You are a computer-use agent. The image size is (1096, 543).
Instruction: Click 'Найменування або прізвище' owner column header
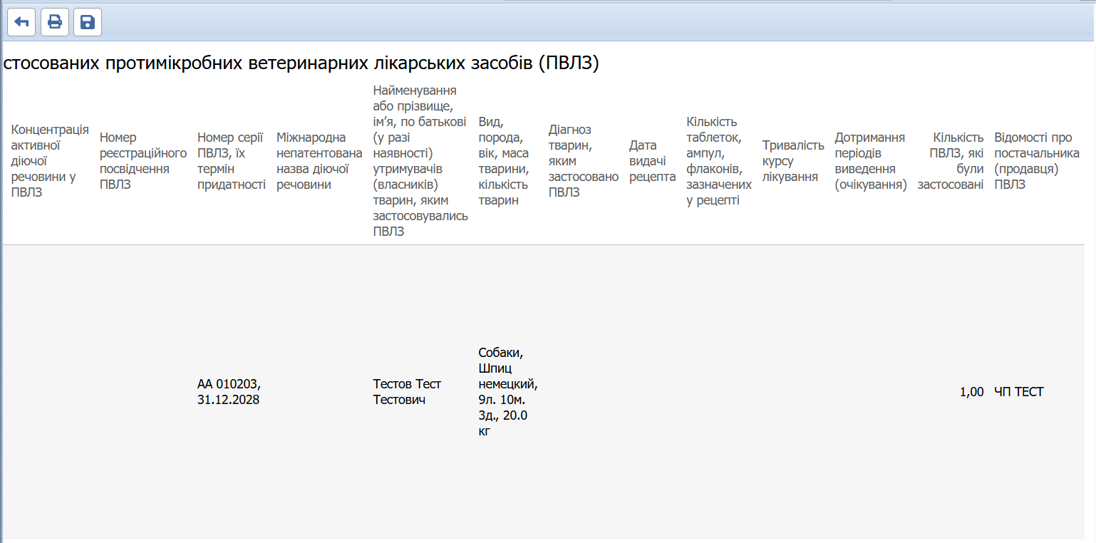(420, 160)
